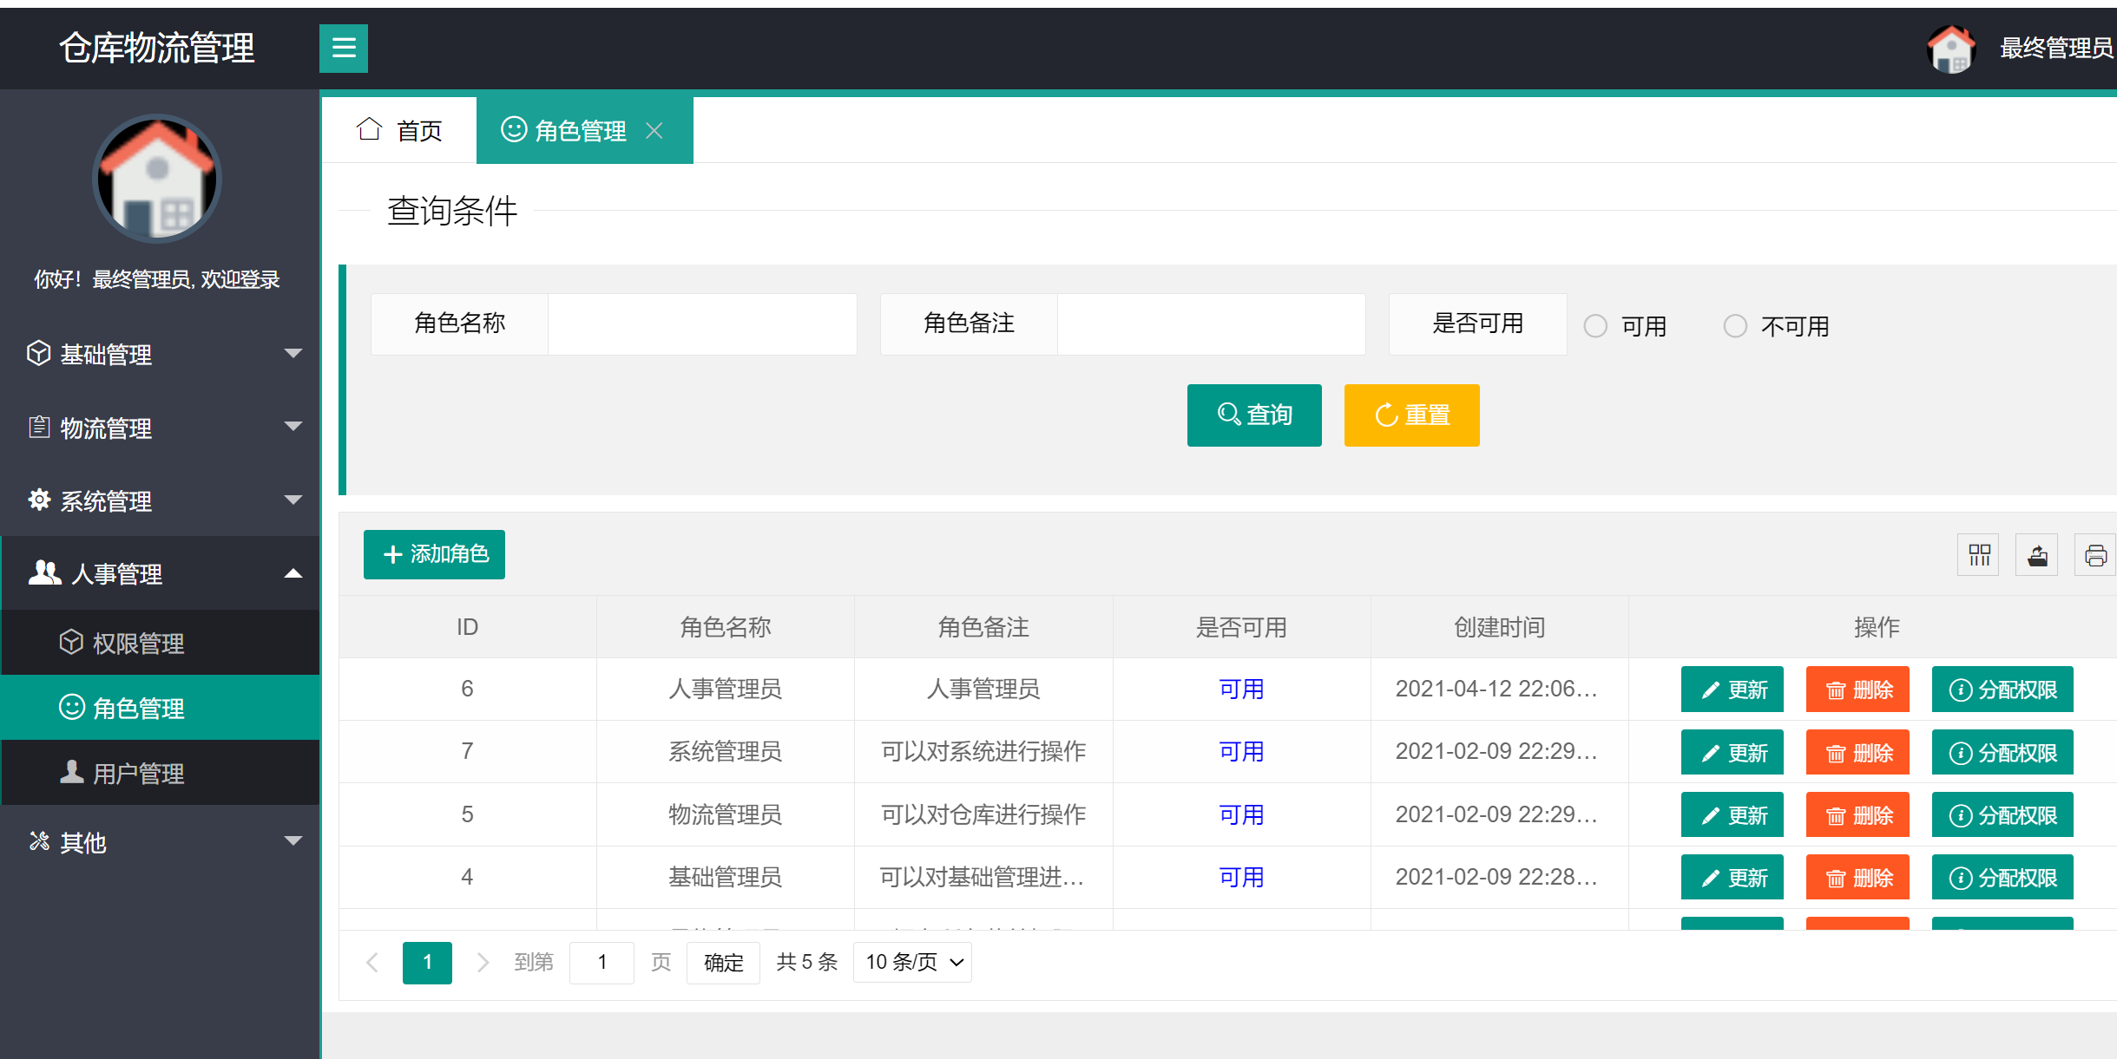Click 分配权限 for 系统管理员 row

coord(2002,752)
